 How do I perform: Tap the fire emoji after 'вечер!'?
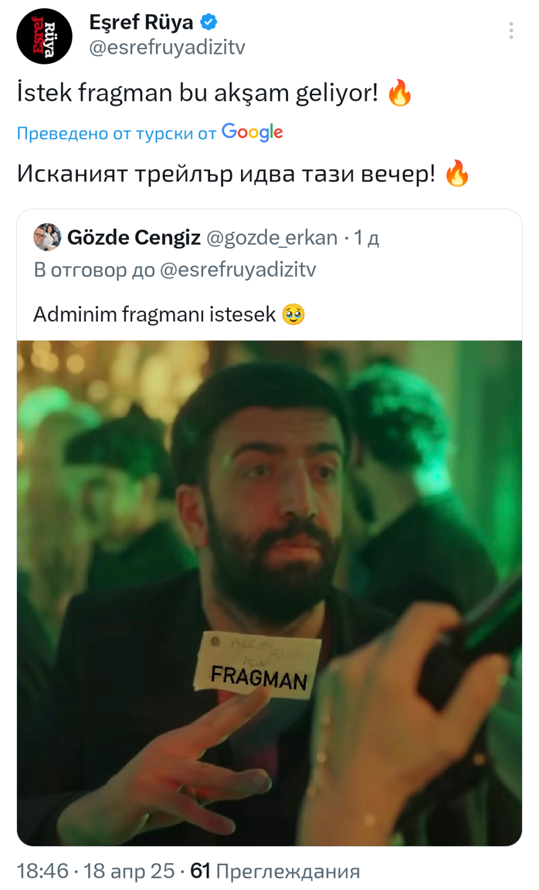point(457,173)
